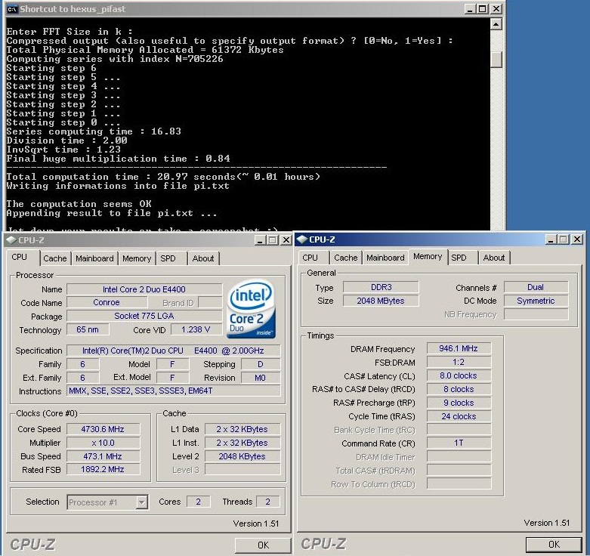Screen dimensions: 590x556
Task: Maximize the hexus_pifast console window
Action: tap(483, 9)
